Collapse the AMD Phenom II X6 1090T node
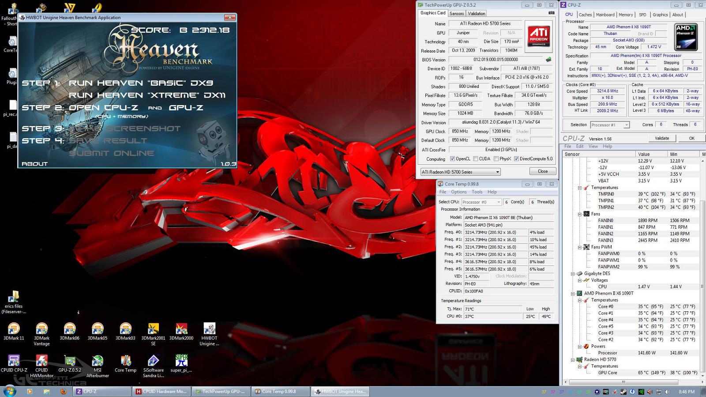706x397 pixels. tap(573, 294)
